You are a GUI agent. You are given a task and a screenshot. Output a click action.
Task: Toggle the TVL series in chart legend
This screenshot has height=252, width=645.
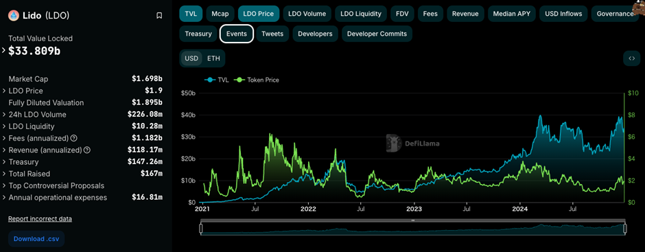(x=216, y=80)
